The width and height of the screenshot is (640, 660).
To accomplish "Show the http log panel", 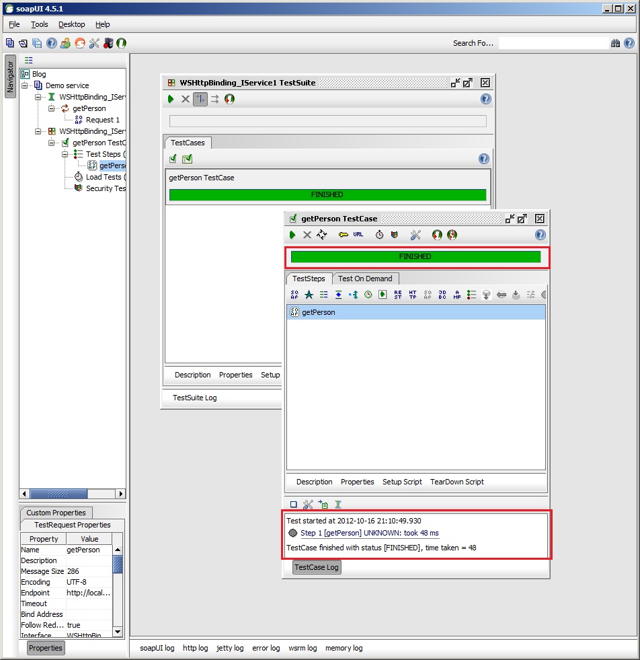I will coord(196,648).
